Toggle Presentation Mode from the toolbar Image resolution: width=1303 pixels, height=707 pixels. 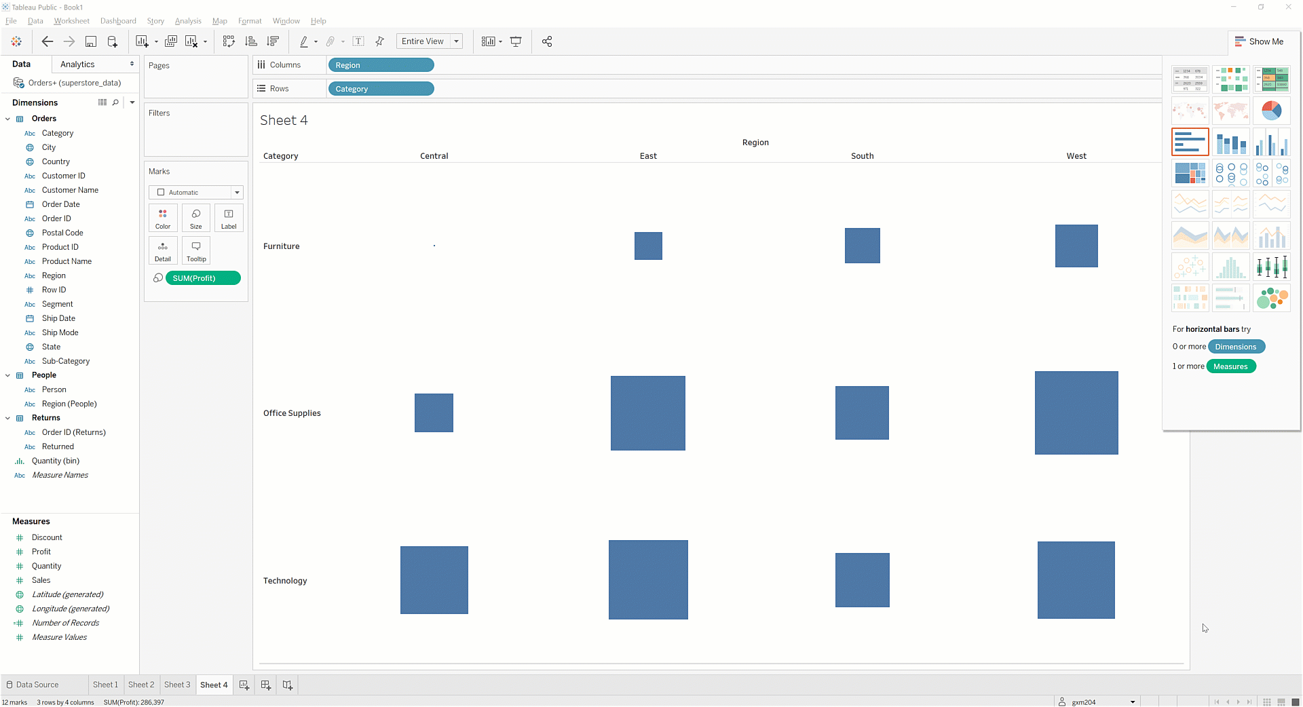[516, 41]
